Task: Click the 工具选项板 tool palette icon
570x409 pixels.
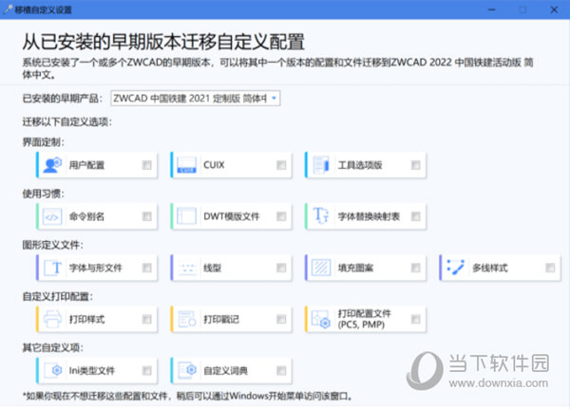Action: (x=321, y=165)
